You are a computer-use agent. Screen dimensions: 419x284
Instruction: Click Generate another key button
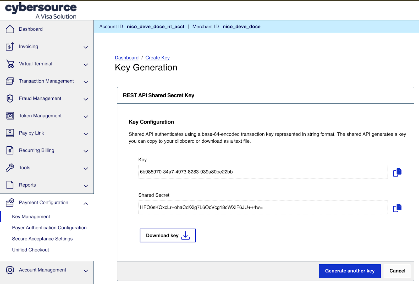350,271
